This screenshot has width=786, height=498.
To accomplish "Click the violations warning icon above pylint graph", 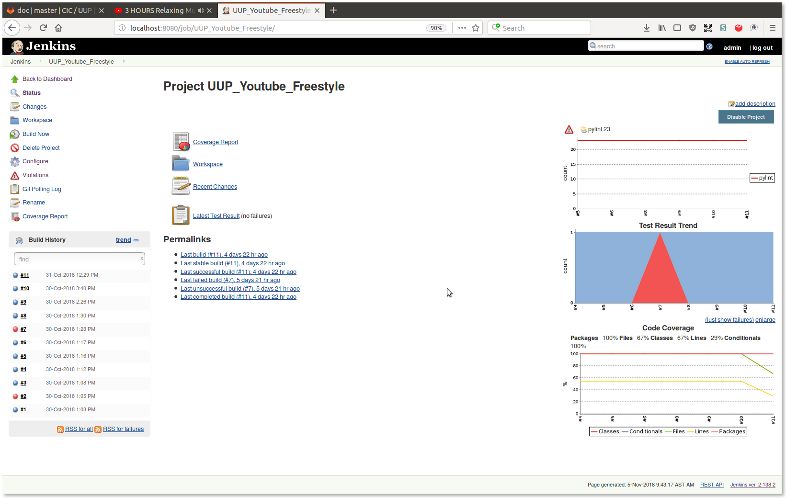I will pyautogui.click(x=569, y=129).
